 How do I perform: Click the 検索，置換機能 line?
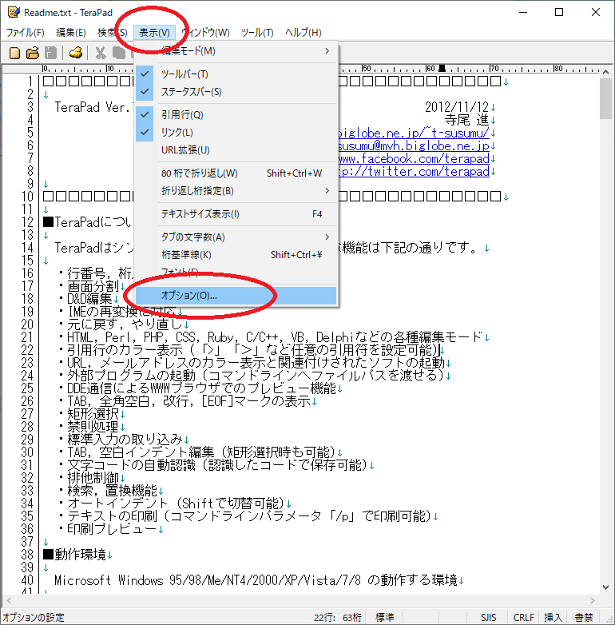coord(112,490)
